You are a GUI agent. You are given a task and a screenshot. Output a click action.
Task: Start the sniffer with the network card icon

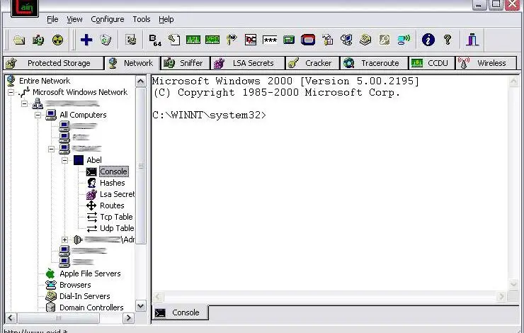coord(38,40)
